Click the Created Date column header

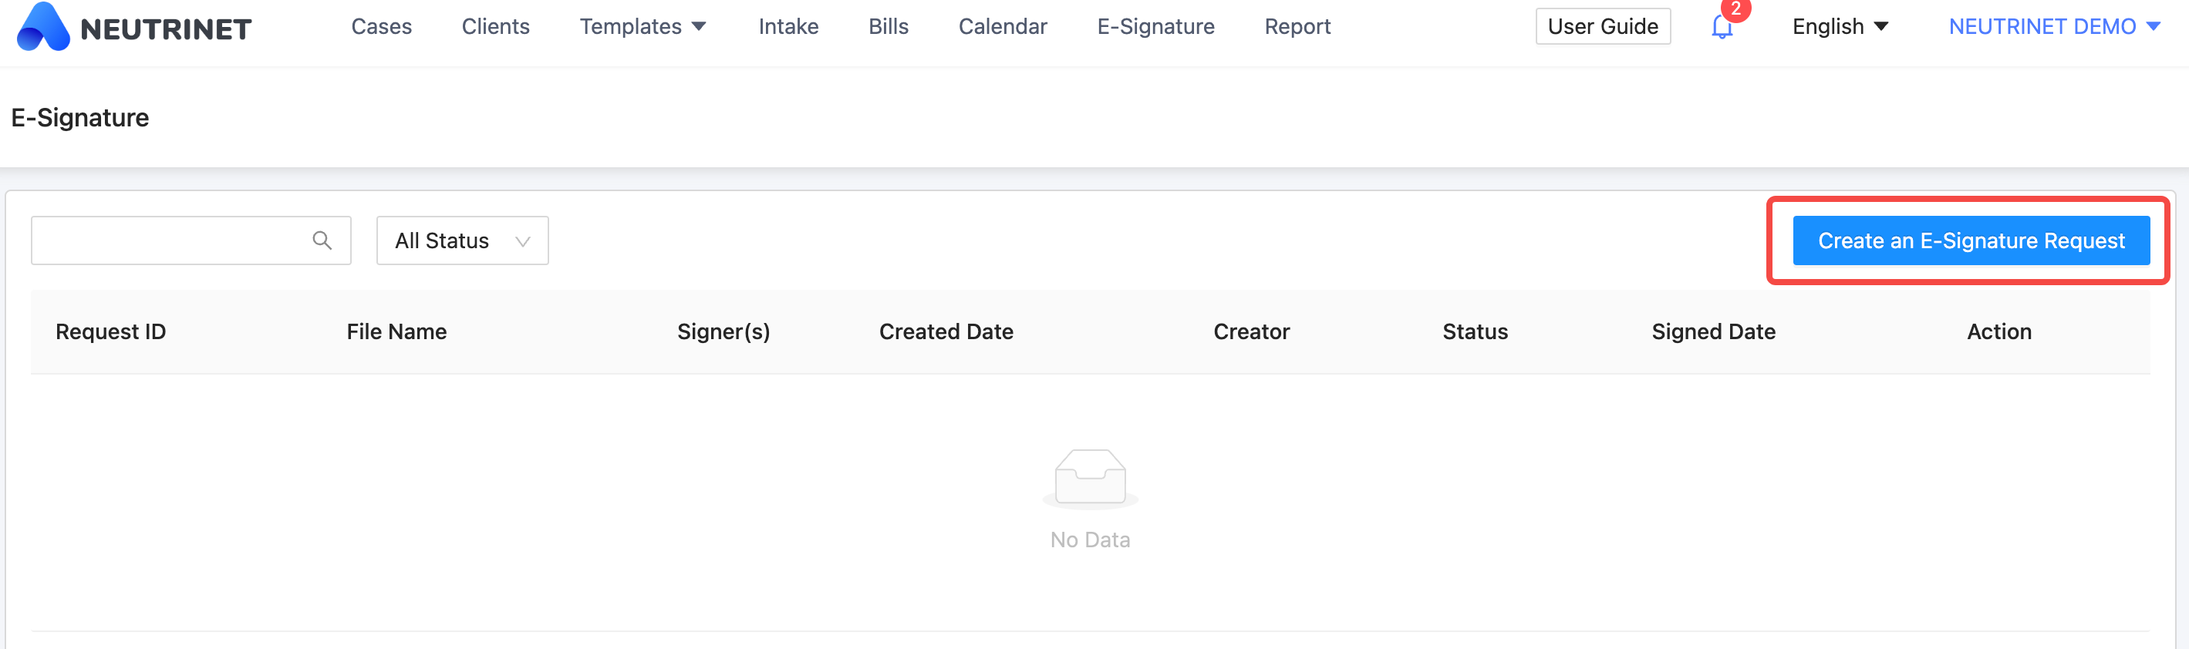point(946,332)
